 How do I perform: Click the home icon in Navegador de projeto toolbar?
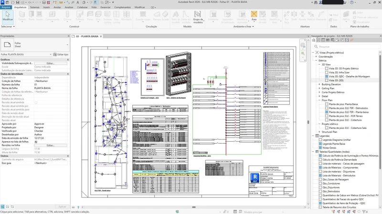click(x=314, y=40)
